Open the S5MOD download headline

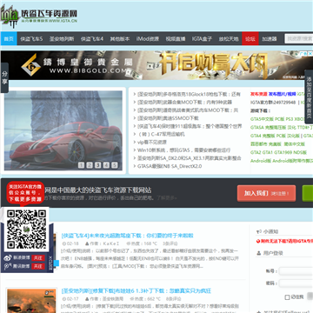168,118
